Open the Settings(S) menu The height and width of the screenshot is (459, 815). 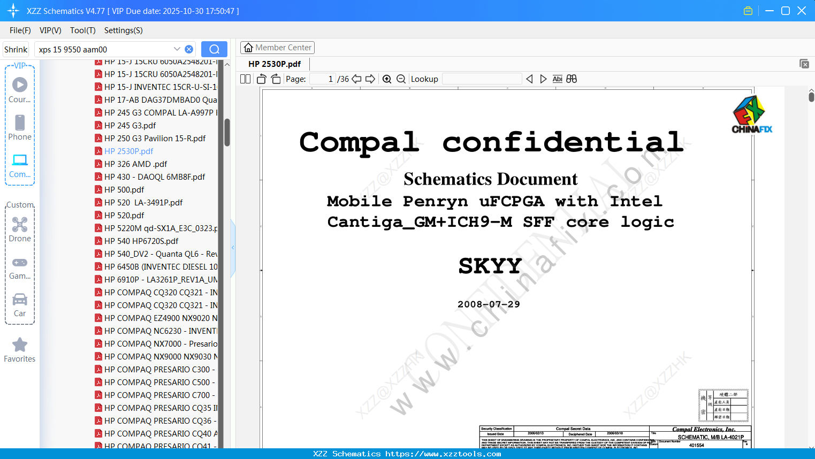[124, 30]
